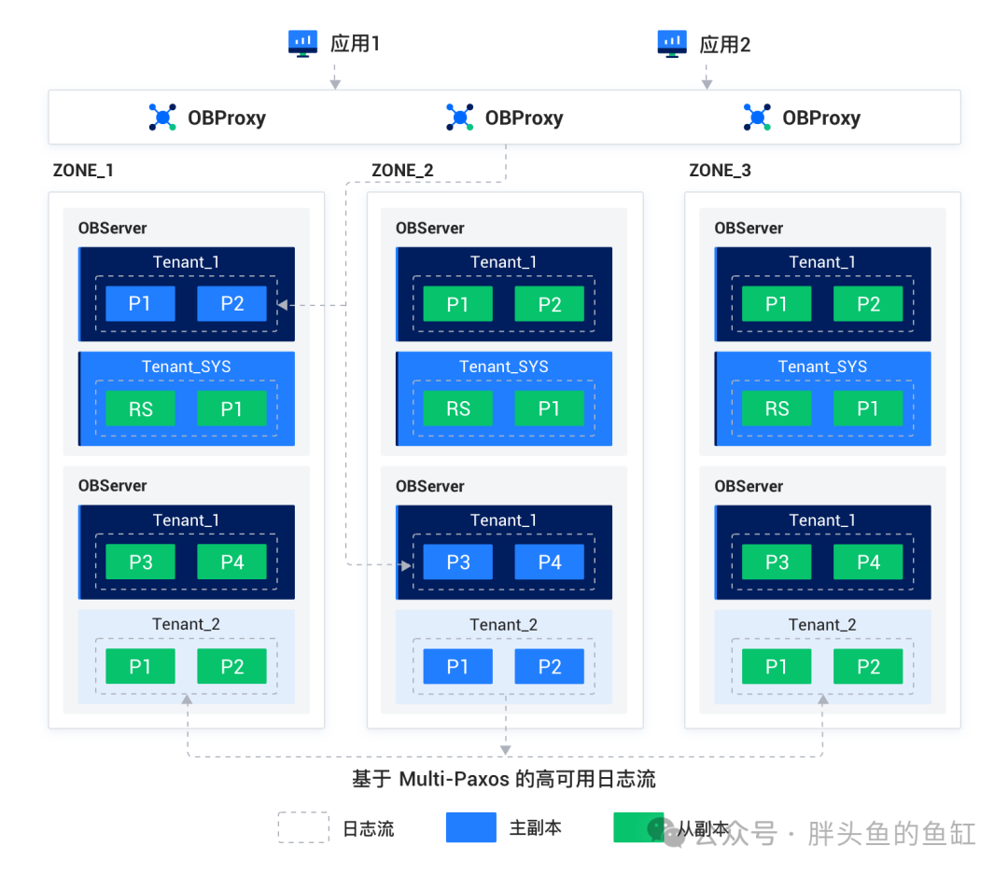This screenshot has height=874, width=1008.
Task: Click RS block in ZONE_2 Tenant_SYS
Action: [x=457, y=408]
